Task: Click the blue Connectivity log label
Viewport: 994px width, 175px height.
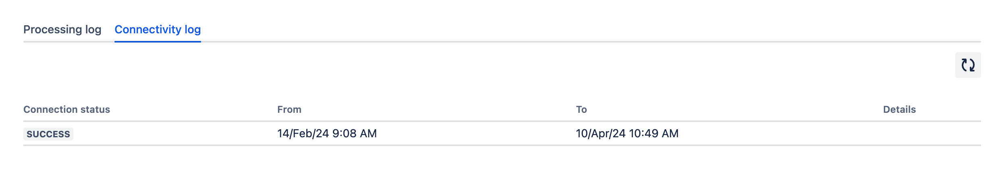Action: coord(158,30)
